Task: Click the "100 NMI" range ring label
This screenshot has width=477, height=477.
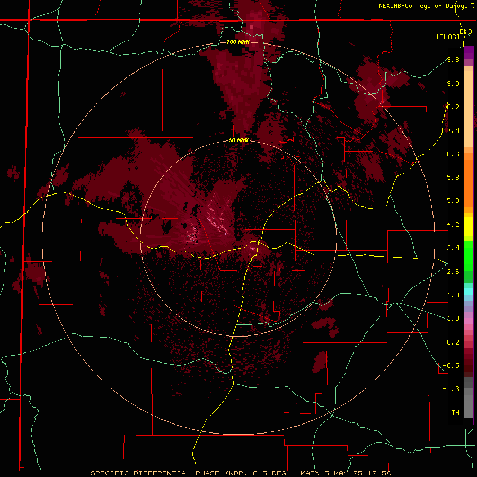Action: click(x=238, y=42)
